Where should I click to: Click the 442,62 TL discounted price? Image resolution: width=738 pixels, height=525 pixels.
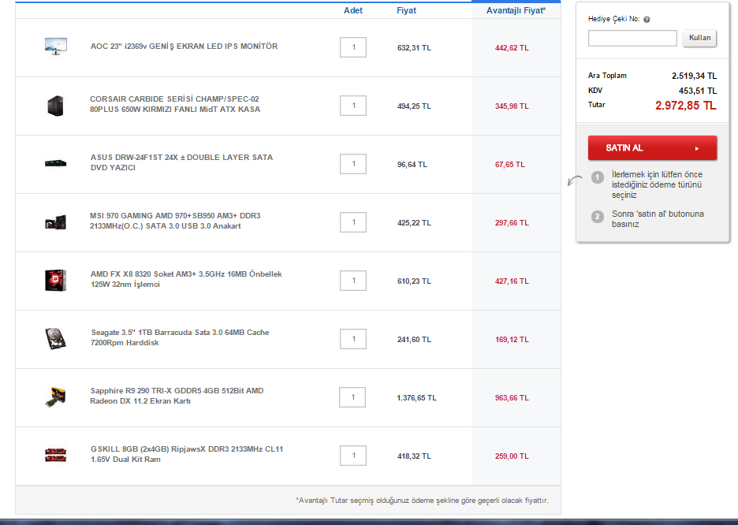(x=512, y=48)
